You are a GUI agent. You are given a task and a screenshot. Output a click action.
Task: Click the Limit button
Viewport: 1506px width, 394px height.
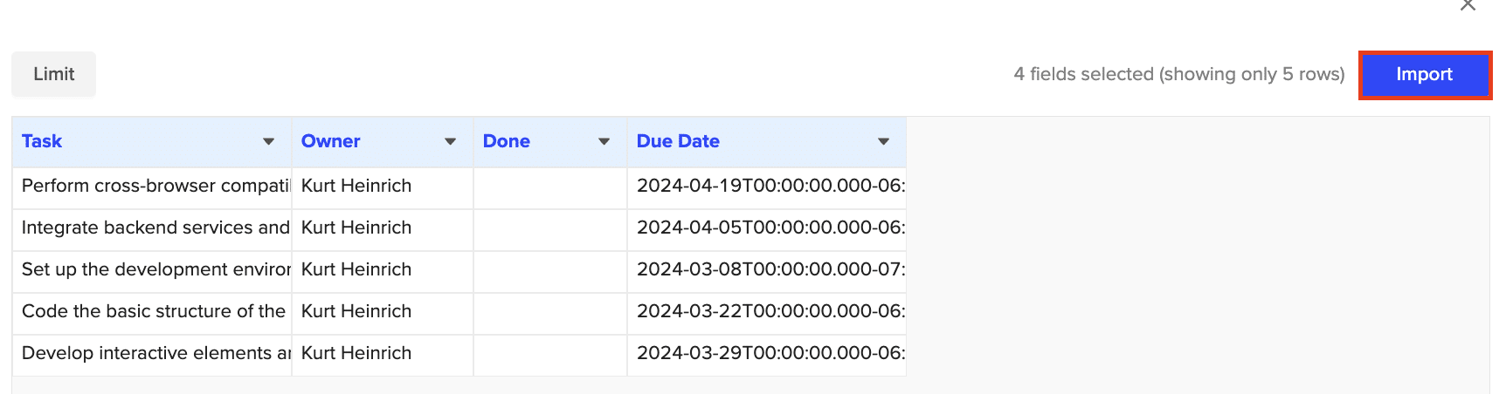54,75
